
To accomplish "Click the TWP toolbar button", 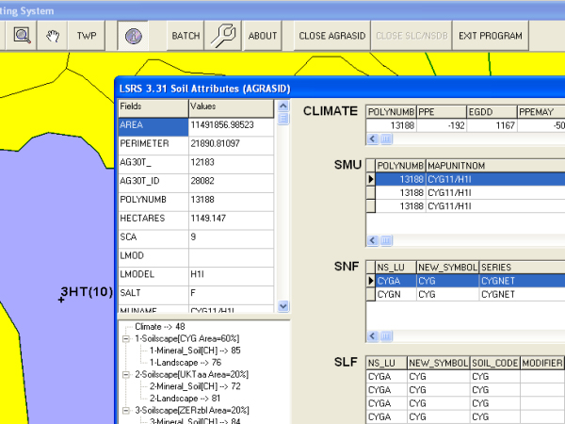I will [x=87, y=36].
